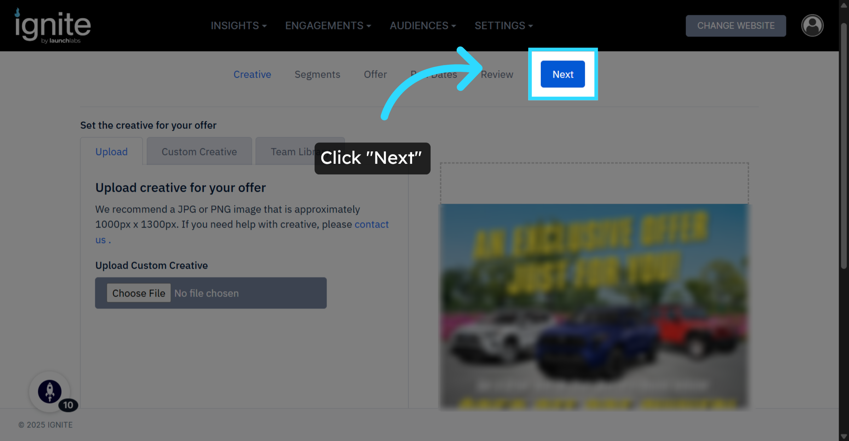Open the SETTINGS dropdown menu
This screenshot has width=849, height=441.
(503, 25)
